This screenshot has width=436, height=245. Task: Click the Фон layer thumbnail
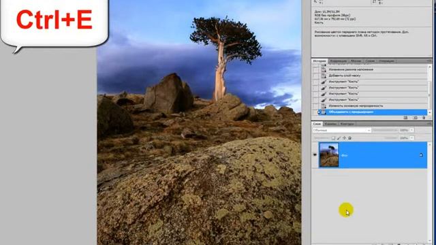(329, 155)
